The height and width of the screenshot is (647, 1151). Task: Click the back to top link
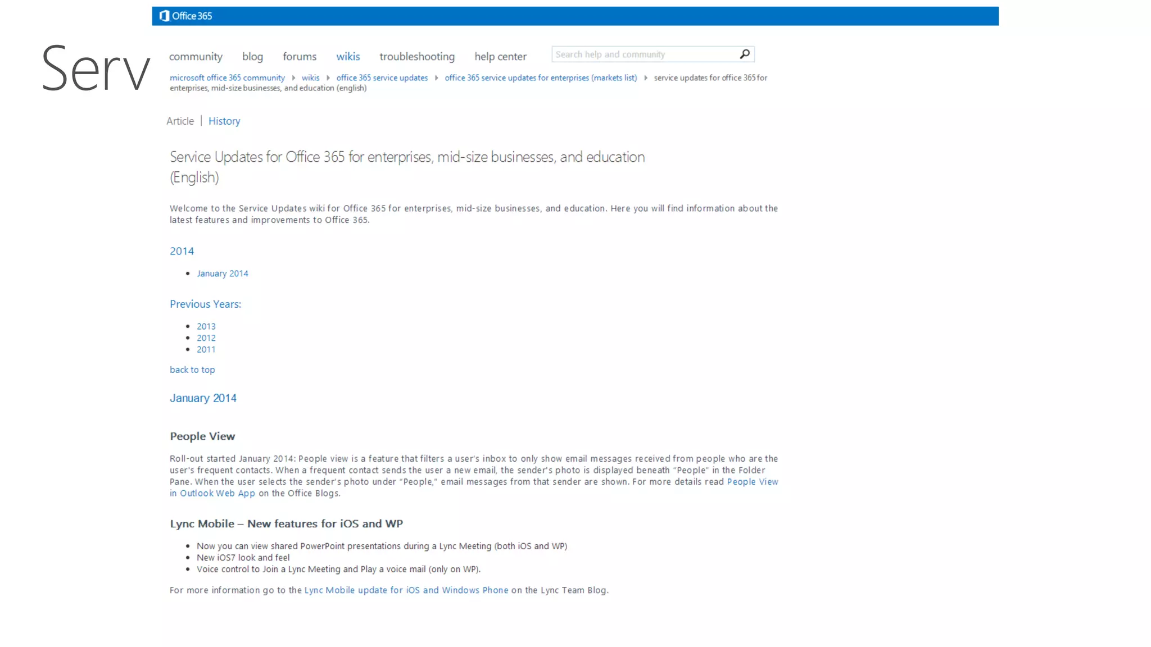point(192,370)
